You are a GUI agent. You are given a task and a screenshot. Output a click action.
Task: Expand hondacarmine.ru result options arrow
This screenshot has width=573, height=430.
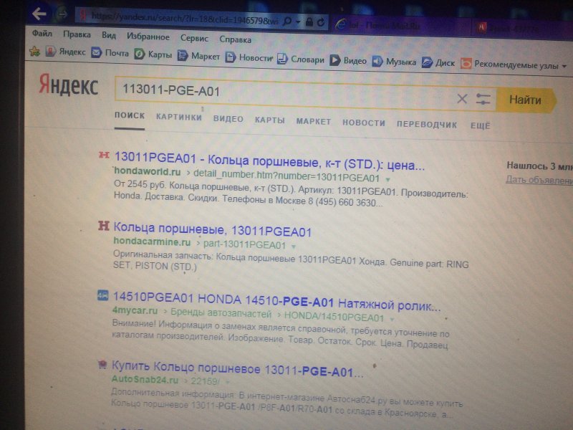[293, 247]
